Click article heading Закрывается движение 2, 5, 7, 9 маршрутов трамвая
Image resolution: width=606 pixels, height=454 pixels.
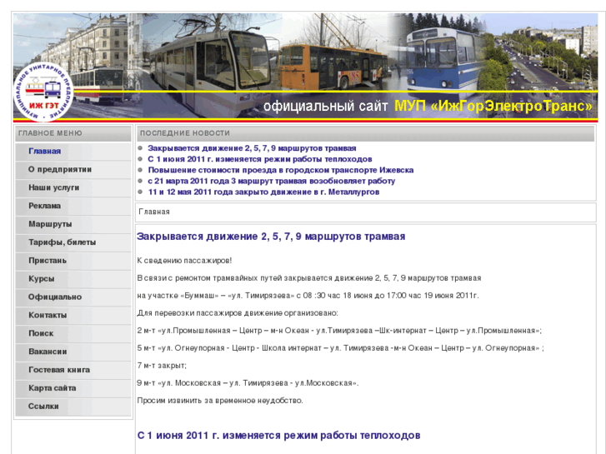tap(271, 237)
